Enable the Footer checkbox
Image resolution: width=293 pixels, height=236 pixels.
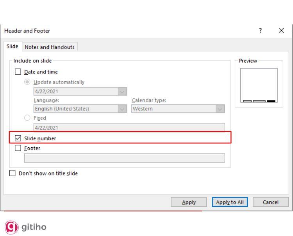click(x=18, y=148)
